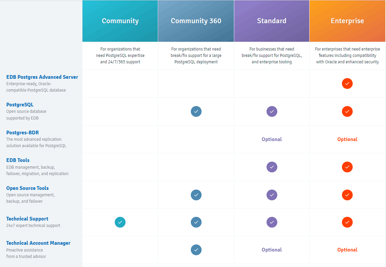Screen dimensions: 386x267
Task: Click Enterprise 'Optional' in Postgres-BDR row
Action: (x=347, y=139)
